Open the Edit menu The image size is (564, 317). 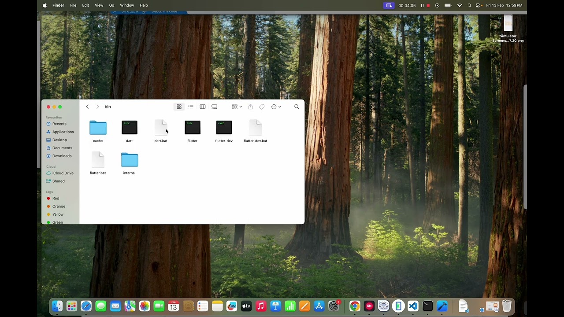pyautogui.click(x=85, y=5)
